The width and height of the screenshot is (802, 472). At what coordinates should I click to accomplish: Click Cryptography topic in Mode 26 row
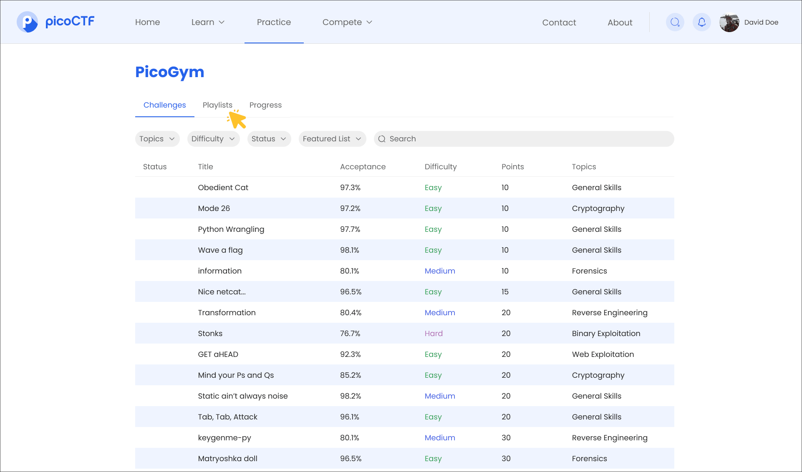tap(598, 208)
